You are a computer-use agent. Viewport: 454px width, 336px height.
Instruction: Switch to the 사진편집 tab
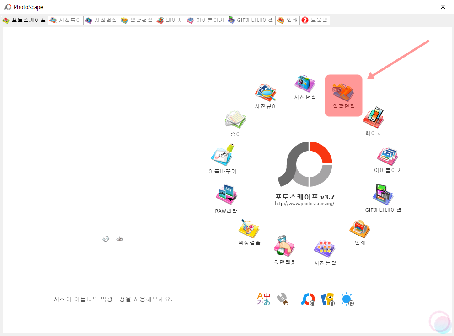pyautogui.click(x=101, y=20)
